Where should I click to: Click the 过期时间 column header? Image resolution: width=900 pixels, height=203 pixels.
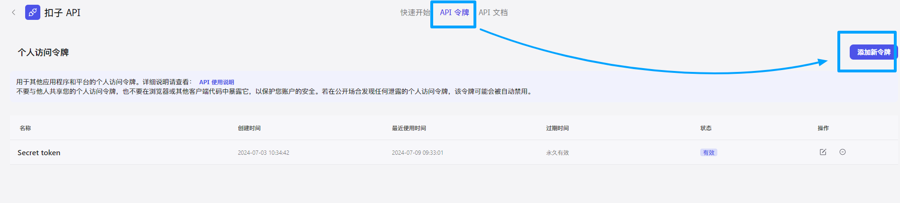[x=557, y=128]
